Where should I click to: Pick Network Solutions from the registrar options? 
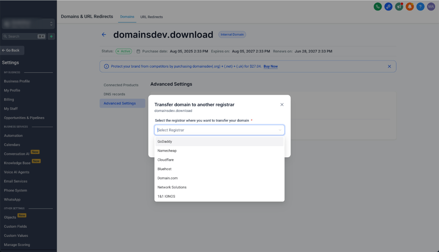click(219, 187)
